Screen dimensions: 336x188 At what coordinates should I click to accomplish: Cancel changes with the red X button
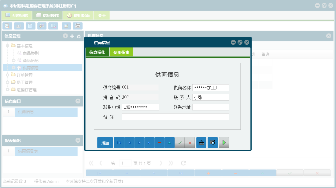pyautogui.click(x=190, y=143)
